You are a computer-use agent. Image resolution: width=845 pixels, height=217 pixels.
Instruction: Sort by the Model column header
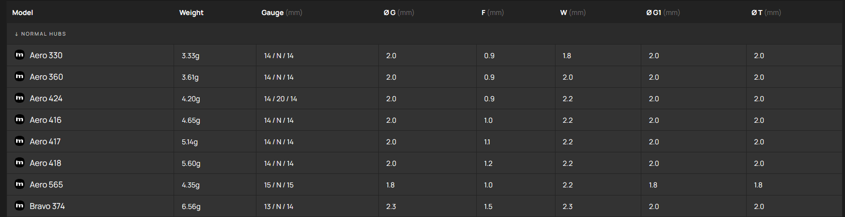click(x=23, y=13)
